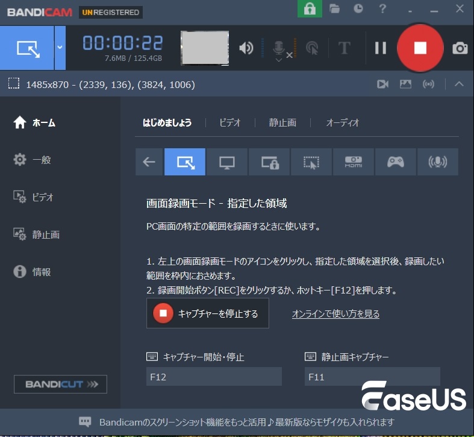Select the around-mouse recording mode icon
The image size is (474, 437).
pyautogui.click(x=311, y=162)
